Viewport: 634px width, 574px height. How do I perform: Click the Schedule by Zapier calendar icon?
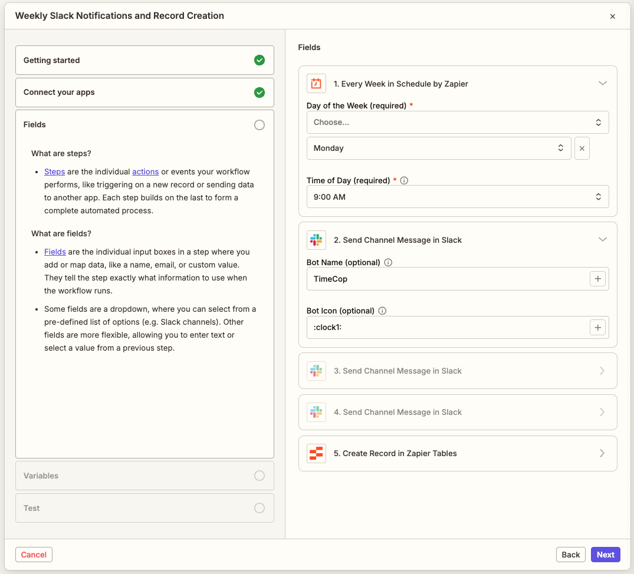316,83
